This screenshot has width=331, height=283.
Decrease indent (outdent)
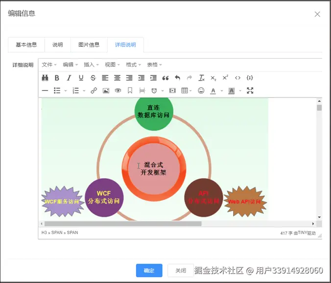coord(141,78)
